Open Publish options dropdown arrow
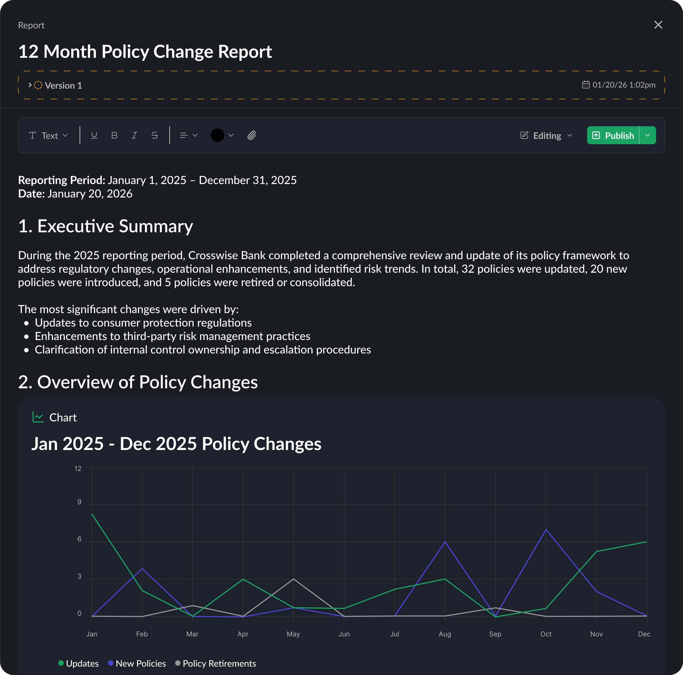Viewport: 683px width, 675px height. [x=648, y=135]
